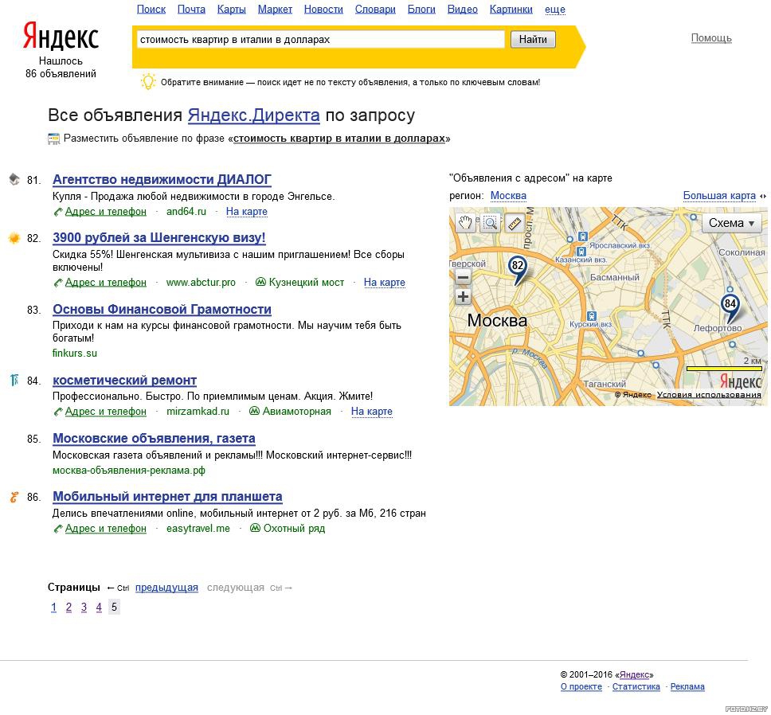Click the Ярославский вокзал station icon on the map
This screenshot has height=715, width=771.
point(583,236)
